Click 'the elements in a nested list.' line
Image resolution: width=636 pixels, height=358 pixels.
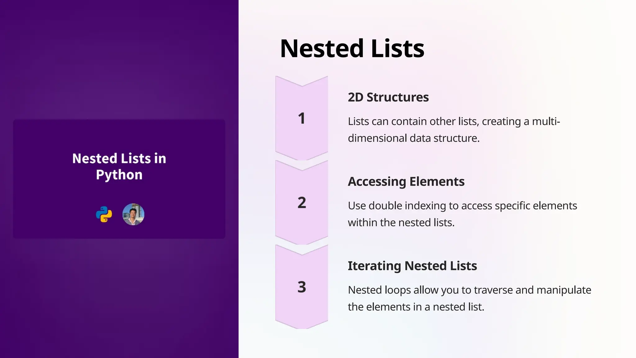pos(416,307)
